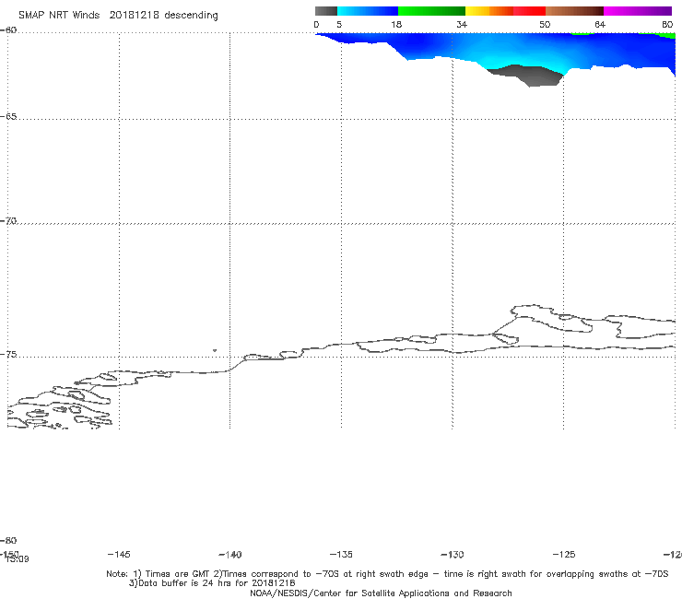Click the gray 0-5 segment of the color bar

[326, 11]
